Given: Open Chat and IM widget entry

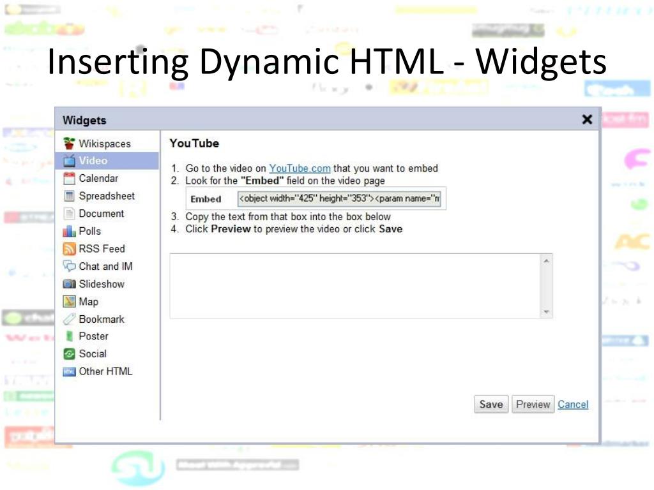Looking at the screenshot, I should (x=105, y=266).
